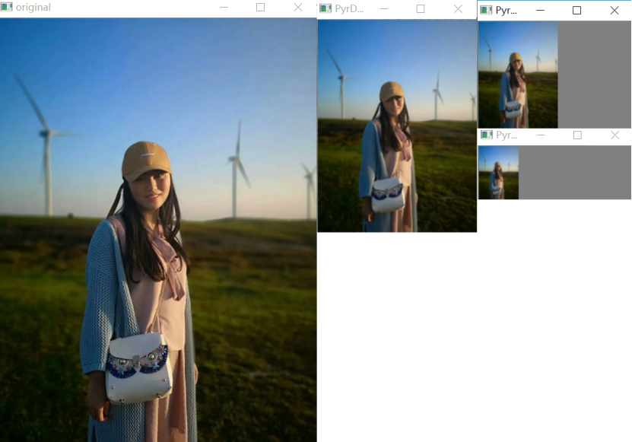
Task: Click the app icon in the original window title bar
Action: [x=6, y=8]
